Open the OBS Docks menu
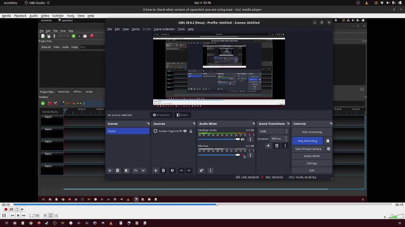 136,29
